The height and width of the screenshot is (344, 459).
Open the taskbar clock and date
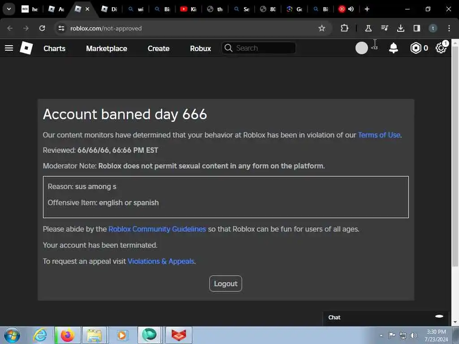[x=437, y=335]
